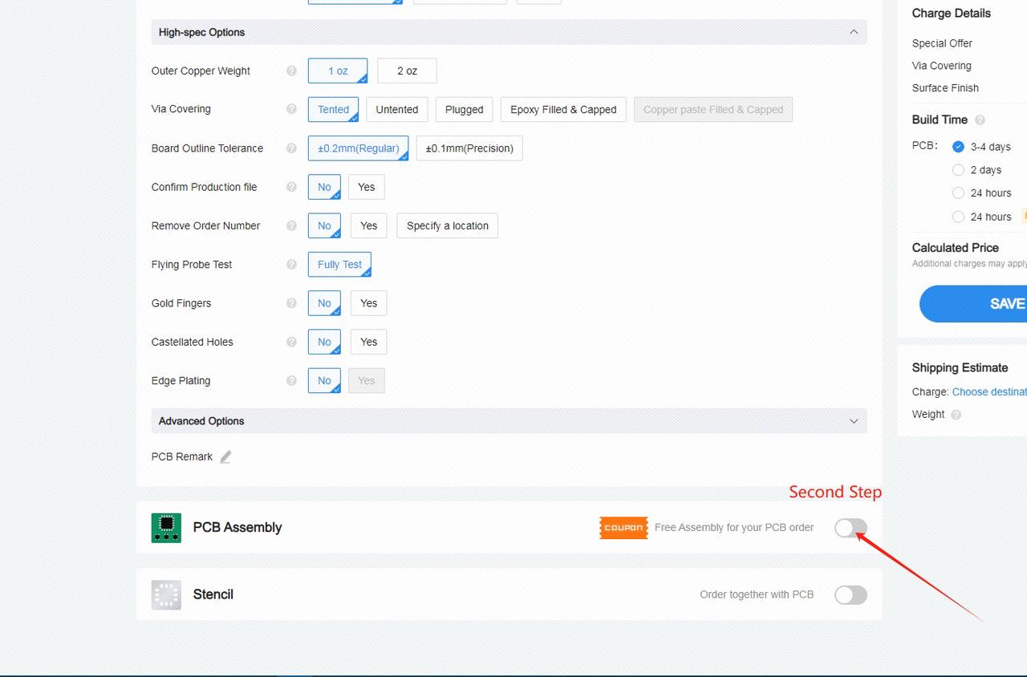
Task: Click the Weight help icon under Shipping Estimate
Action: click(956, 415)
